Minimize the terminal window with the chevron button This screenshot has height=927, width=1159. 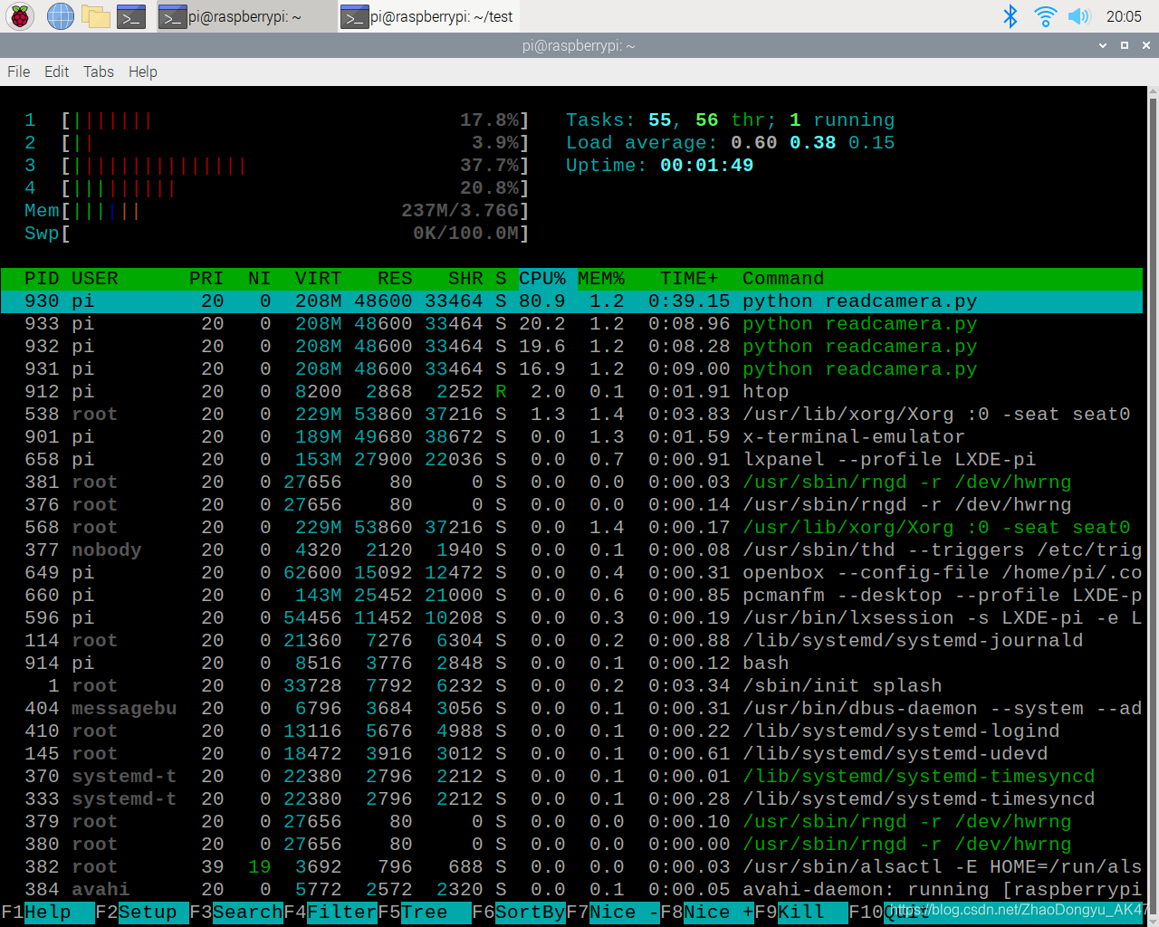(1103, 45)
